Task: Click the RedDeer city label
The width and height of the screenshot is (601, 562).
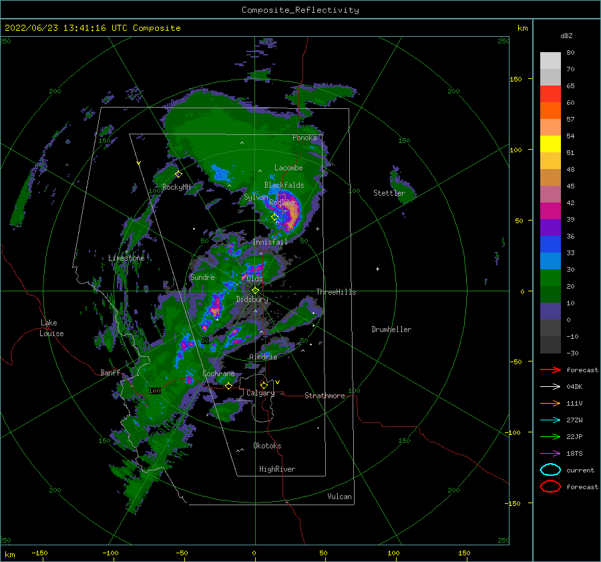Action: tap(283, 202)
